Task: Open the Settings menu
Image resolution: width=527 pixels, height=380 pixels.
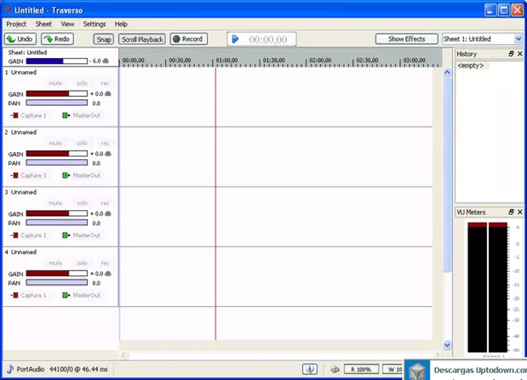Action: click(x=94, y=24)
